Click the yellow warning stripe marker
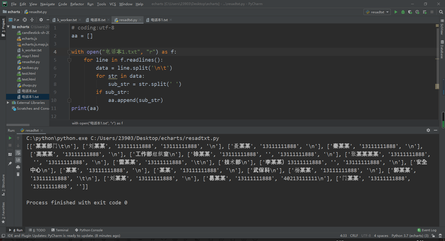This screenshot has height=241, width=445. 437,59
